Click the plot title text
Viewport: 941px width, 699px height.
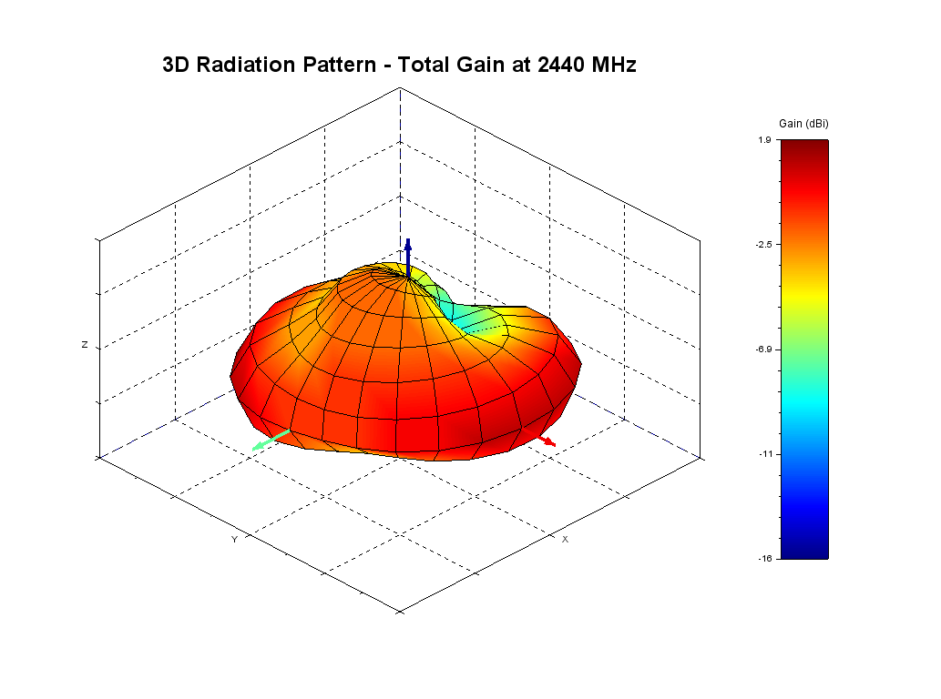(399, 65)
